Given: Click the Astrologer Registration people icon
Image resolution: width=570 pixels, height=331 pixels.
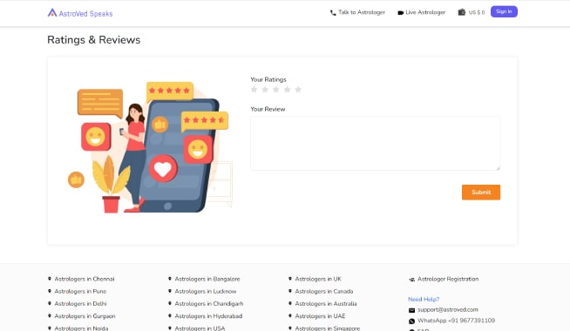Looking at the screenshot, I should click(411, 280).
